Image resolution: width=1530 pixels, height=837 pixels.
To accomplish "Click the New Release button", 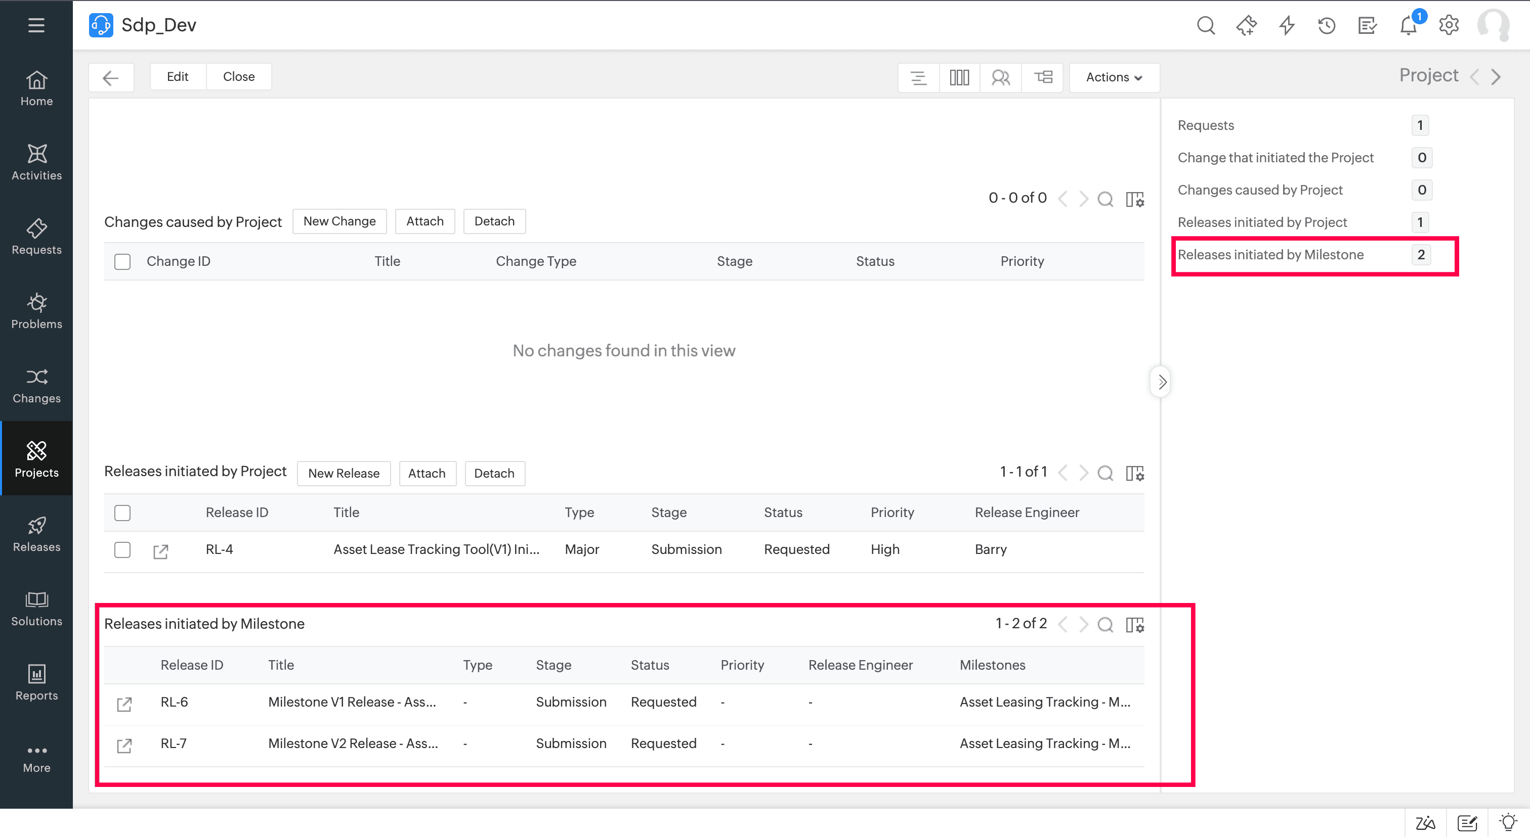I will pyautogui.click(x=344, y=474).
